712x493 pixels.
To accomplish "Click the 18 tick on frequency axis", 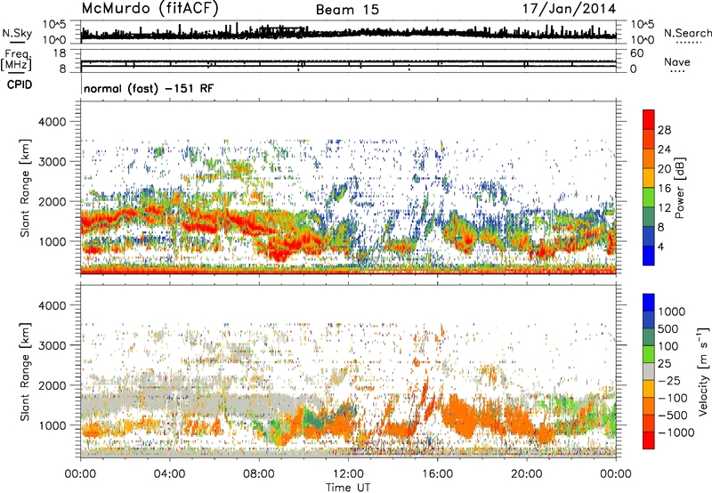I will (60, 53).
